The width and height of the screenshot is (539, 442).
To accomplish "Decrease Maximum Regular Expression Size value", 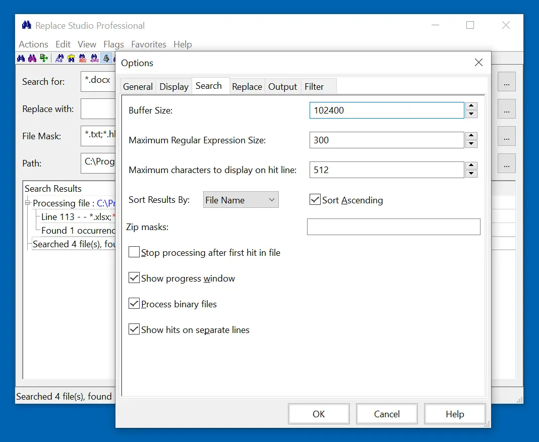I will pos(471,144).
